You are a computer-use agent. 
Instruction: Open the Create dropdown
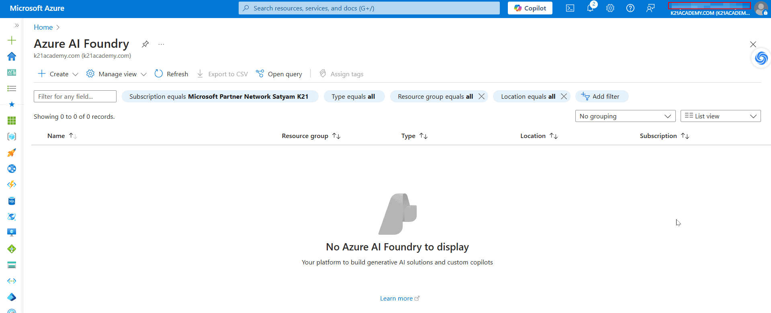pos(58,74)
